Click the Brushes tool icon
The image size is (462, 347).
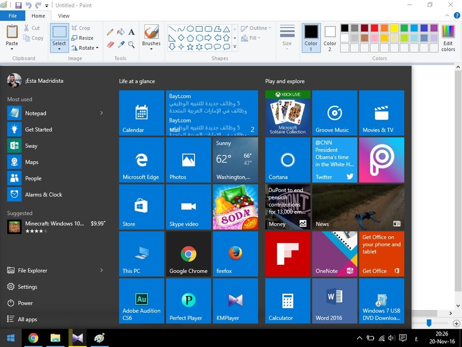151,32
